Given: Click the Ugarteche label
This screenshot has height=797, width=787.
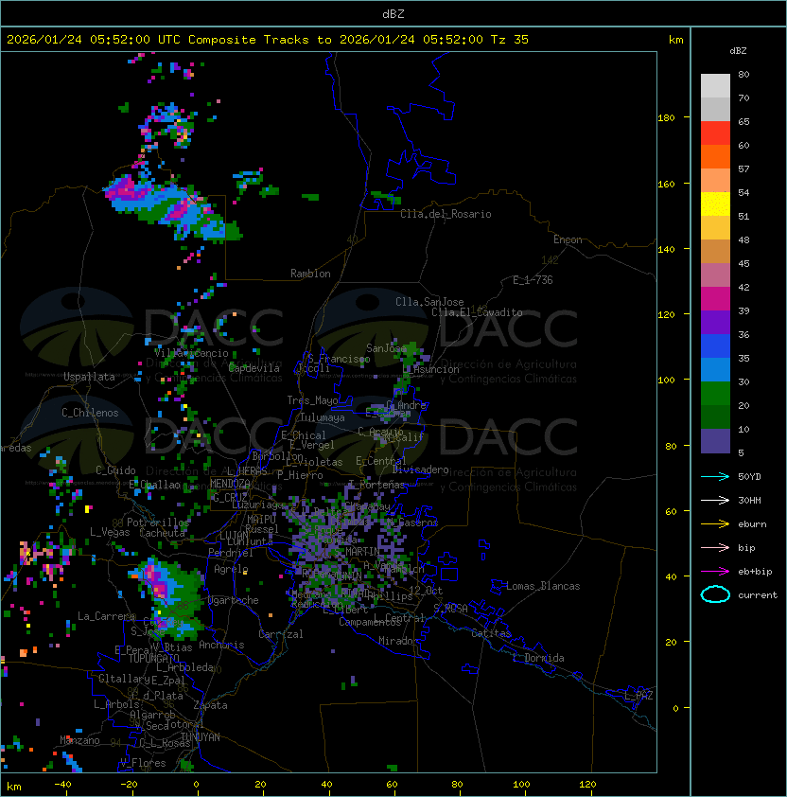Looking at the screenshot, I should (x=234, y=600).
